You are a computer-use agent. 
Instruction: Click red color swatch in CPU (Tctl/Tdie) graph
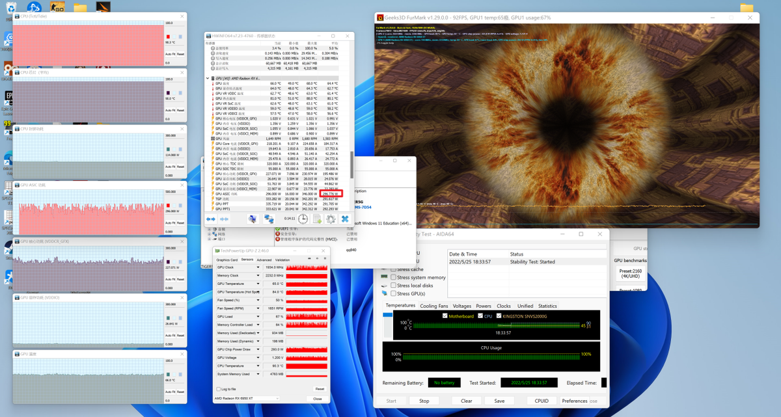tap(168, 36)
